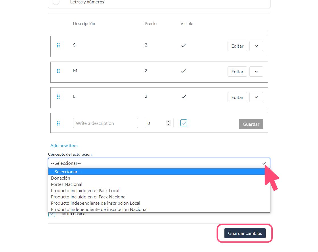318x252 pixels.
Task: Pick Producto incluido en el Pack Local
Action: [x=85, y=191]
